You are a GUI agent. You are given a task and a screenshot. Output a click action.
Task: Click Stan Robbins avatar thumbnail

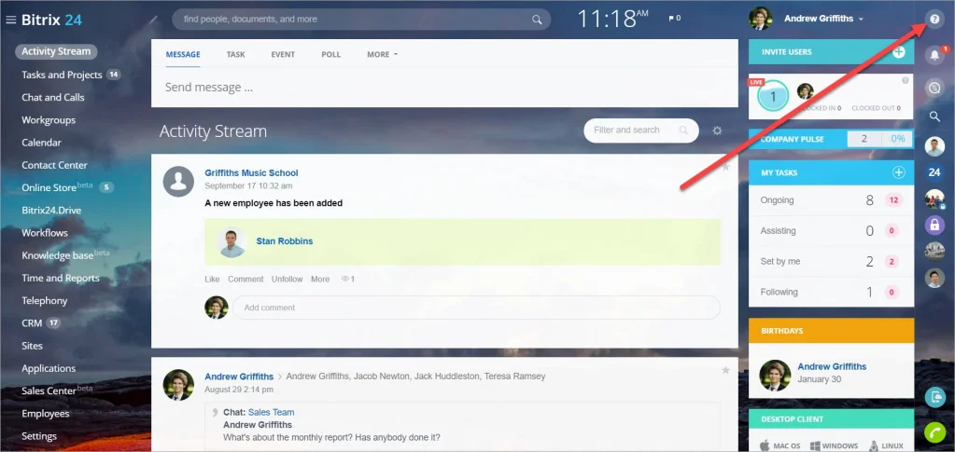click(232, 242)
